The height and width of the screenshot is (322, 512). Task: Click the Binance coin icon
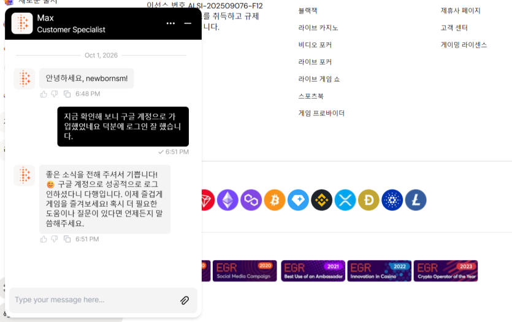tap(322, 200)
